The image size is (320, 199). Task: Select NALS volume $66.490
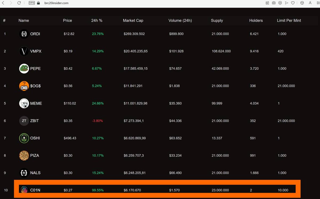pos(175,173)
